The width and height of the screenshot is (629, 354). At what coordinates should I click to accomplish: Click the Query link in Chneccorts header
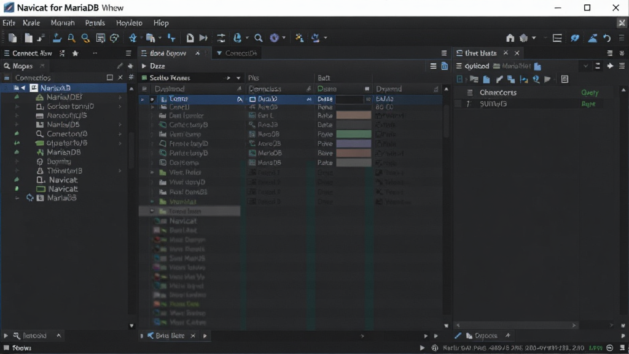(x=590, y=92)
